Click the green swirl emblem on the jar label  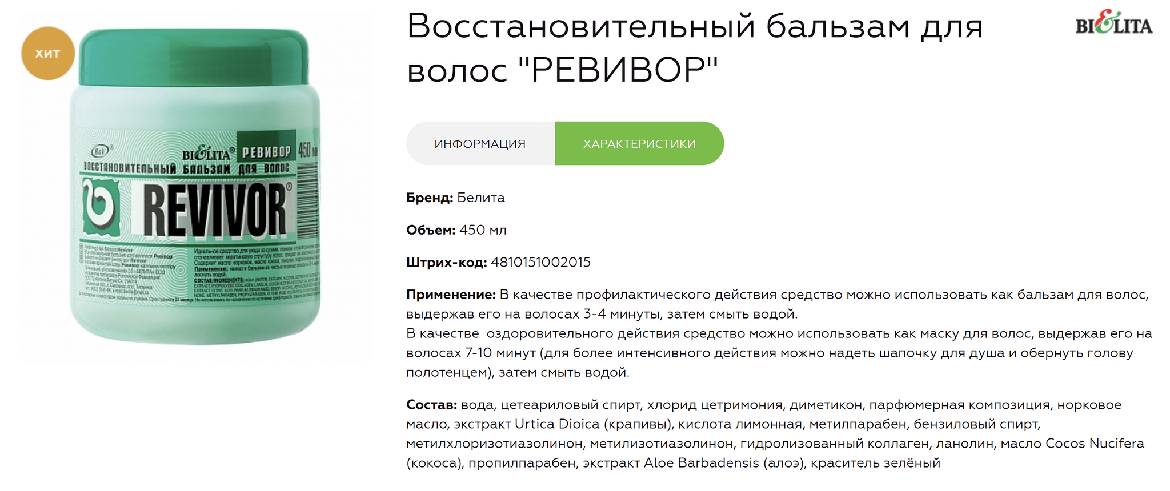[101, 208]
